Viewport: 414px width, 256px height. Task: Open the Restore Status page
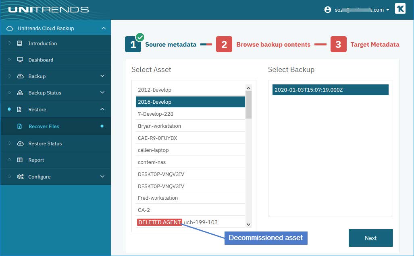45,143
